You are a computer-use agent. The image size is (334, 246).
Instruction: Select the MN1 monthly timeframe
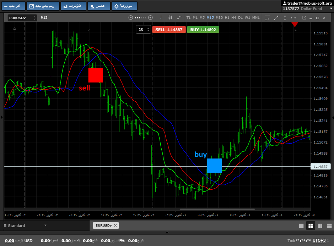click(256, 18)
